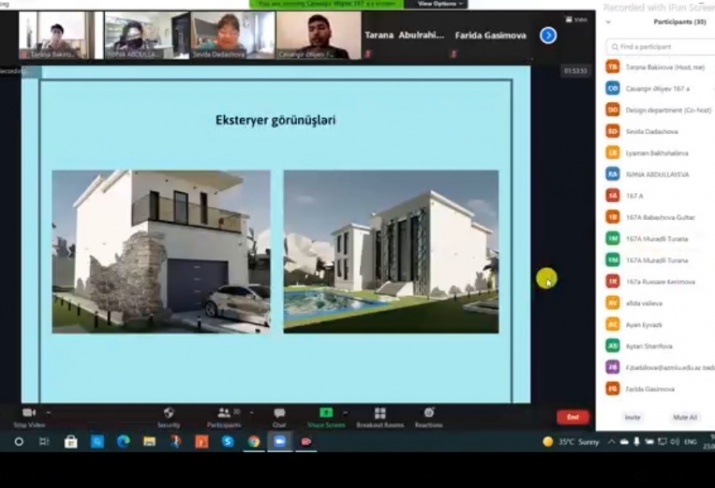Open the Chat bubble icon
Viewport: 715px width, 488px height.
(279, 413)
